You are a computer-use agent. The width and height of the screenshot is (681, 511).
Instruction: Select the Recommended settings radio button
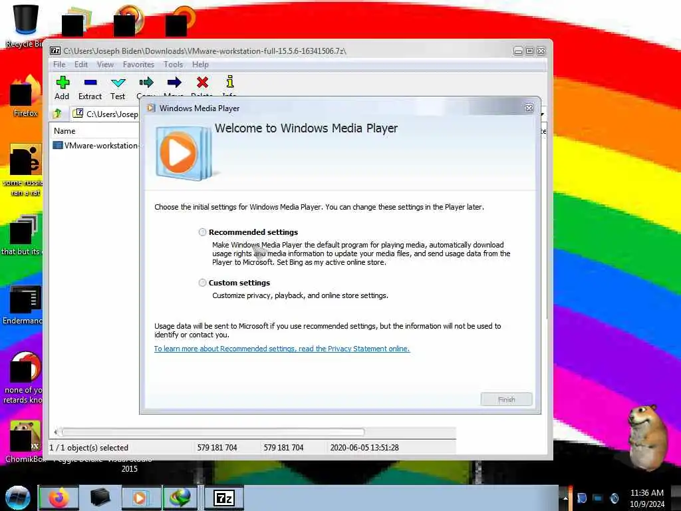point(202,232)
